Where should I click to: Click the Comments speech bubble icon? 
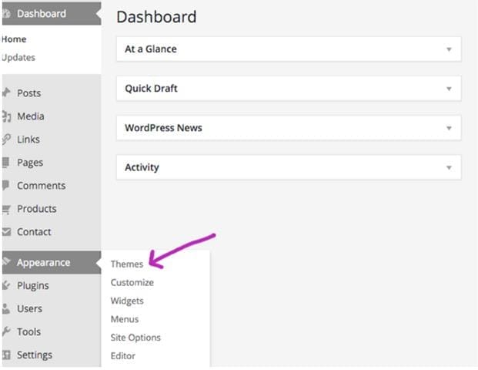6,185
